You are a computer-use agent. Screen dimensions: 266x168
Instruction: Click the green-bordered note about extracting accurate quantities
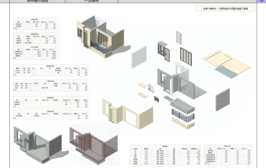225,9
